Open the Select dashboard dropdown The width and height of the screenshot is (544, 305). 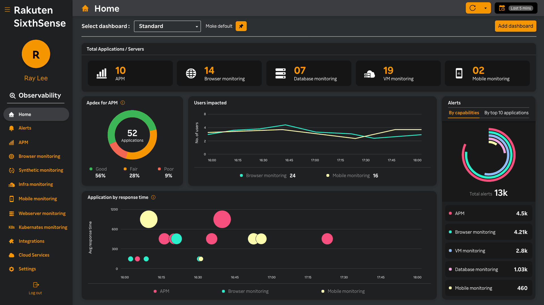pos(167,26)
